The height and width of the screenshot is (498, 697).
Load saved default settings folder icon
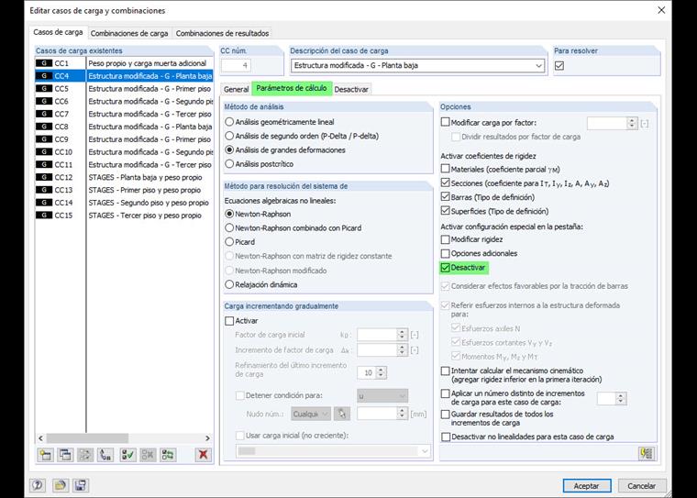[60, 485]
